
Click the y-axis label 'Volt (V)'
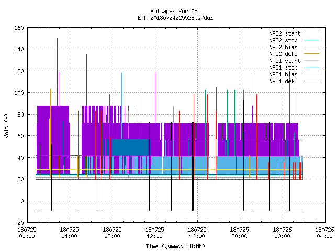[x=7, y=125]
